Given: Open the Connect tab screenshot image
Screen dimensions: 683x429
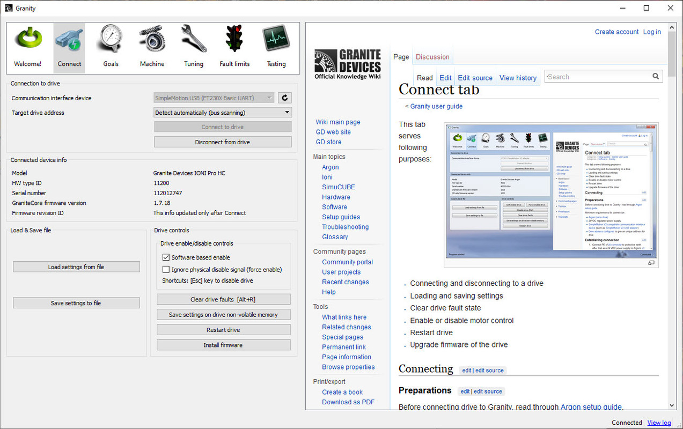Looking at the screenshot, I should [551, 191].
